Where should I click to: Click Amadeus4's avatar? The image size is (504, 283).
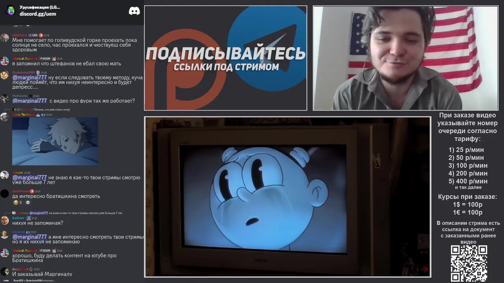(4, 272)
